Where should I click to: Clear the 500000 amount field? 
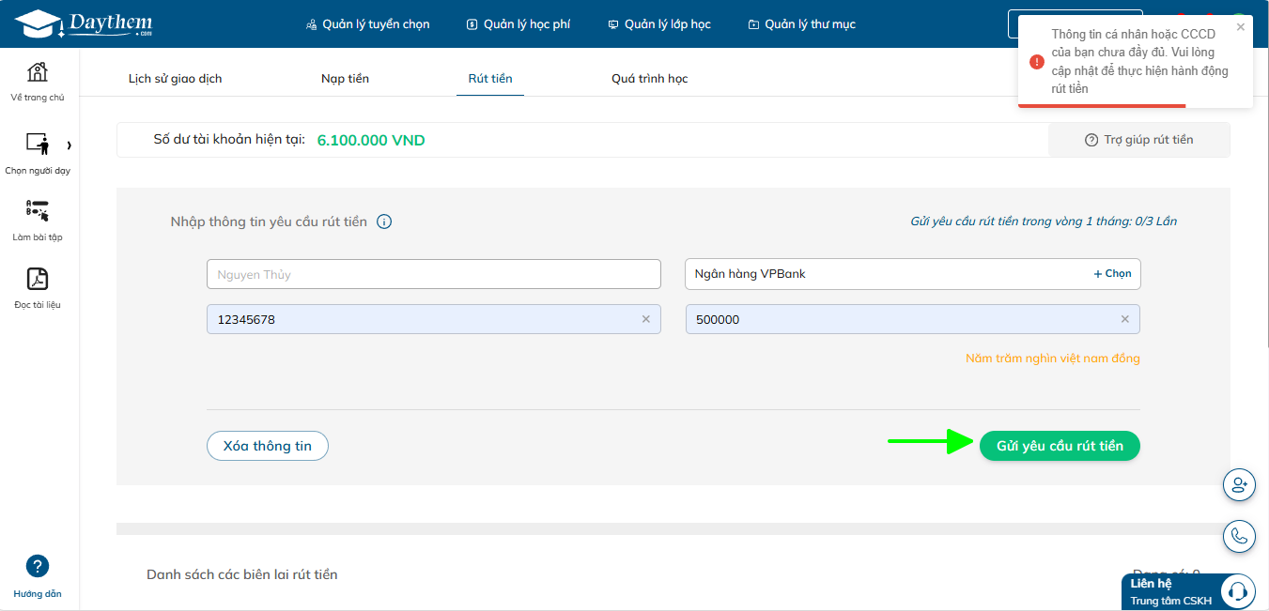pyautogui.click(x=1125, y=319)
